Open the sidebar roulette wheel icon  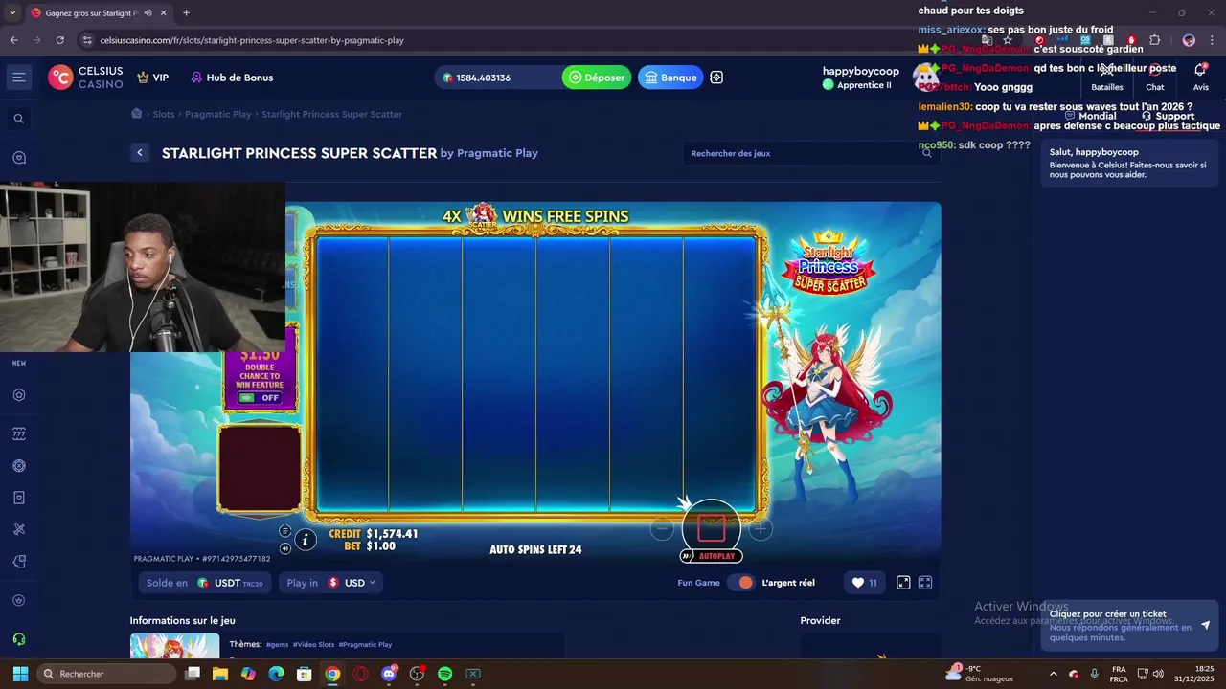(19, 466)
